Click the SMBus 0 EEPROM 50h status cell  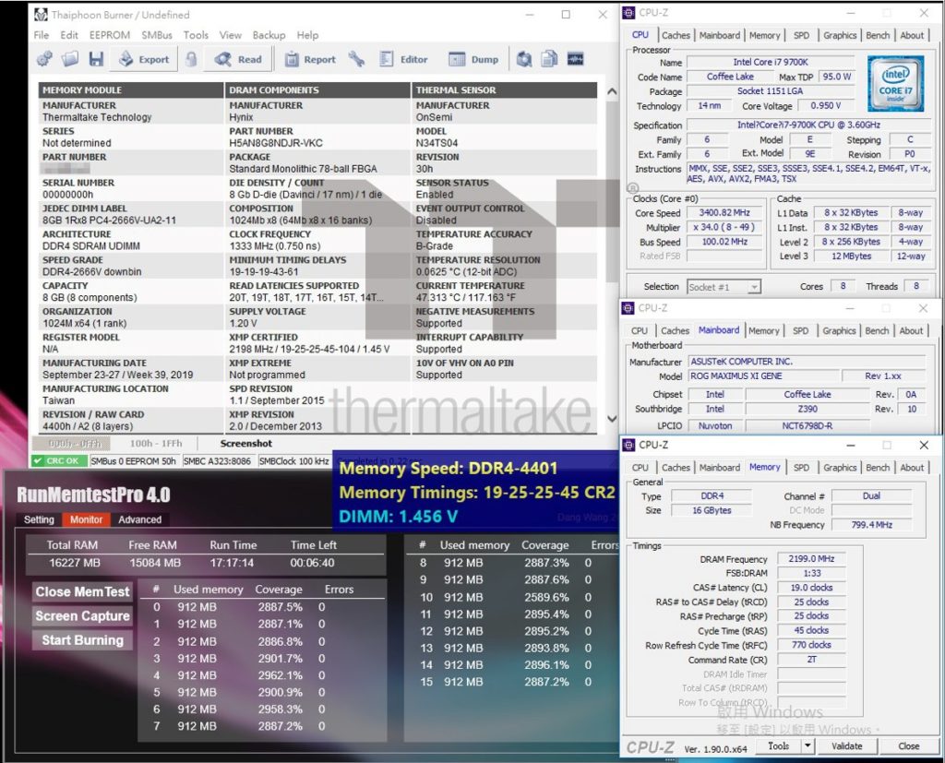[x=133, y=461]
